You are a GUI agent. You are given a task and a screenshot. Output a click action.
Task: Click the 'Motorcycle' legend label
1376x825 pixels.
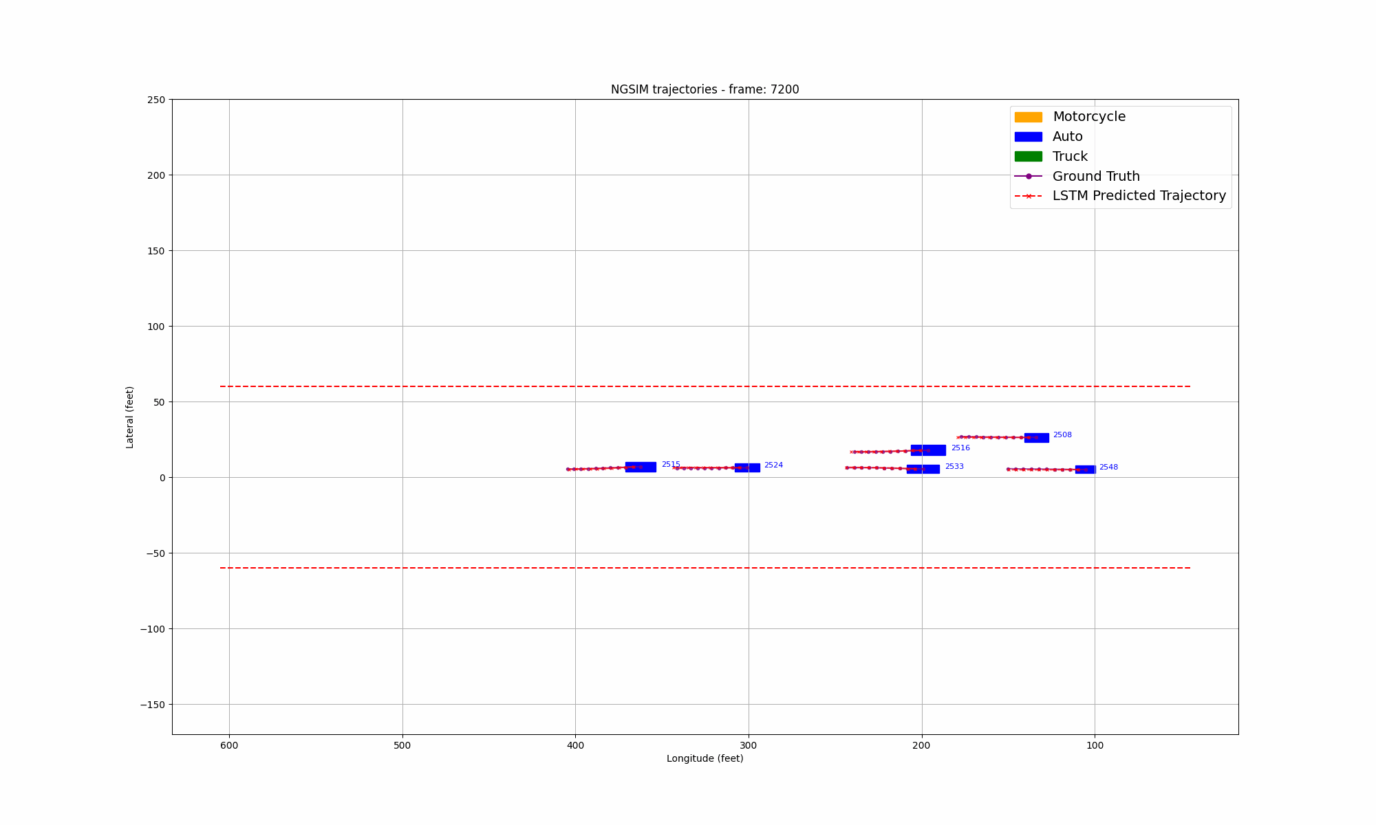pos(1089,117)
